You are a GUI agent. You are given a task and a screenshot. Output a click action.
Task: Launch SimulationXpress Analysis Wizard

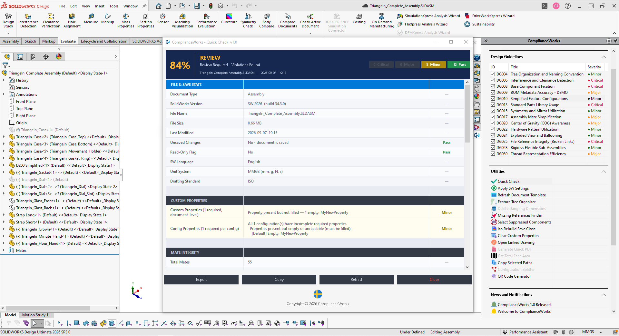[429, 16]
